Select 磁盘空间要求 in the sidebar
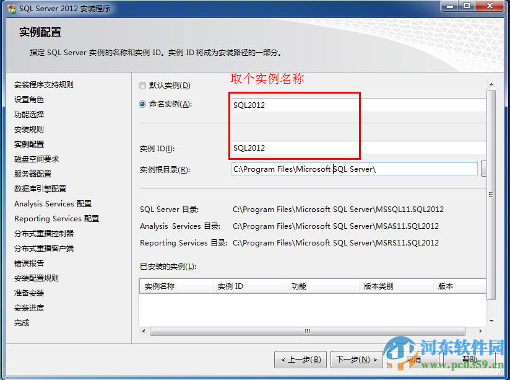The width and height of the screenshot is (510, 380). coord(34,159)
